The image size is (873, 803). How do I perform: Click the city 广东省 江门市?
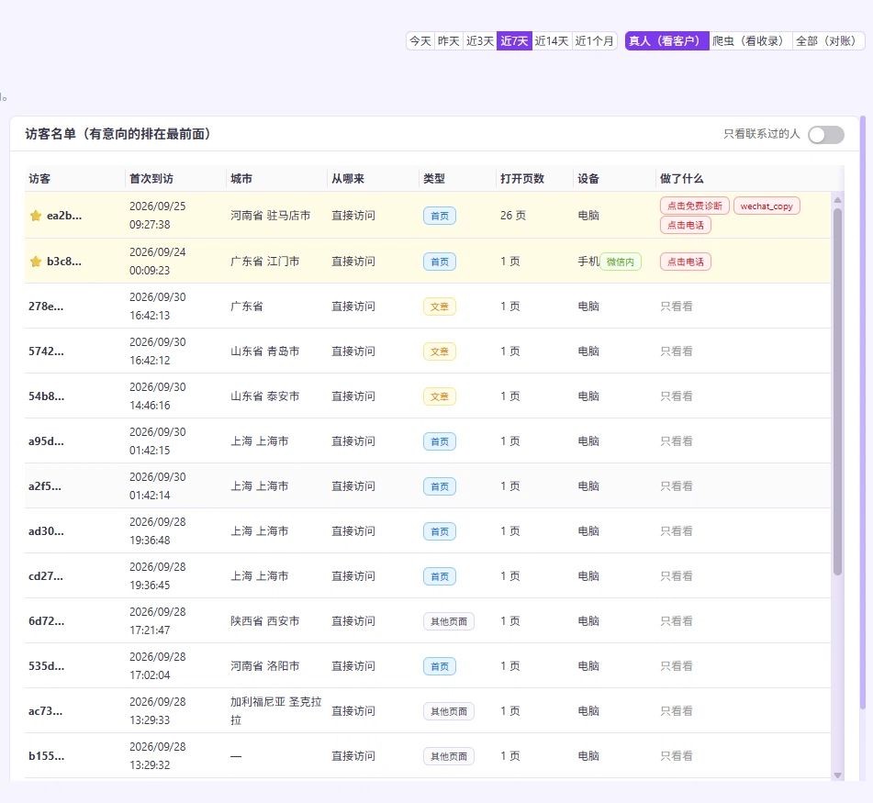[265, 261]
